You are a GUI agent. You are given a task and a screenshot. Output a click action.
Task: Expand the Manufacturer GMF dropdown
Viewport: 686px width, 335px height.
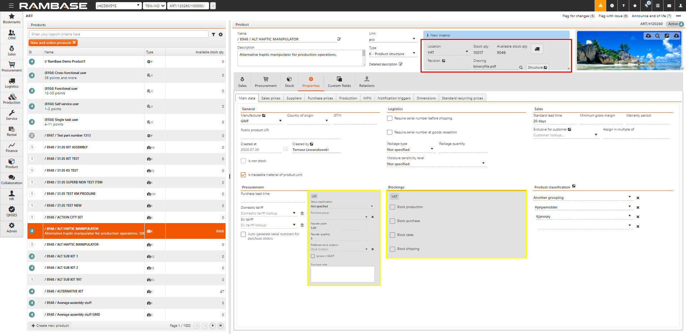click(x=280, y=121)
